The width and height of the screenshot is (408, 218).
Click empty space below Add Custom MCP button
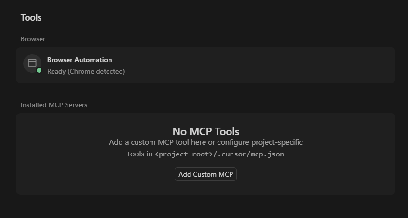pyautogui.click(x=206, y=188)
